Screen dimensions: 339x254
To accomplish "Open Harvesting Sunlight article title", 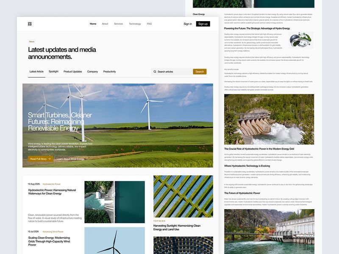I will (177, 227).
